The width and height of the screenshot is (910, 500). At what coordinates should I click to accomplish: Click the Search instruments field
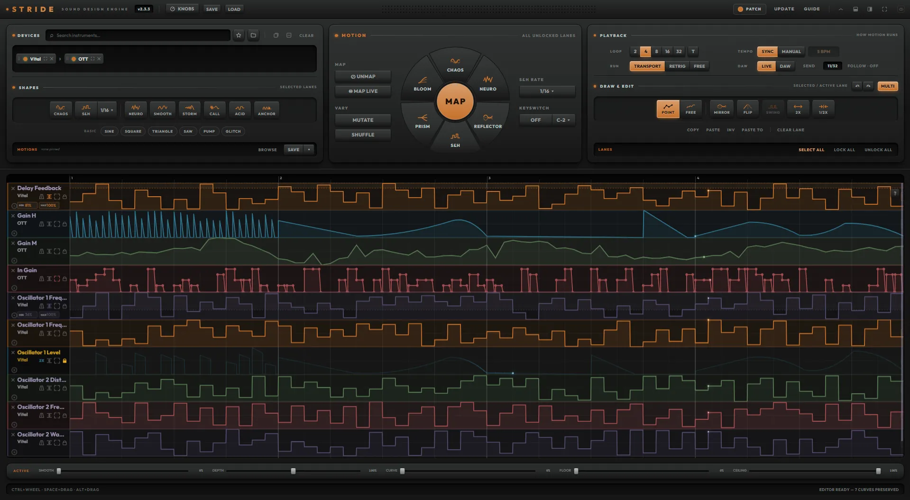coord(138,35)
